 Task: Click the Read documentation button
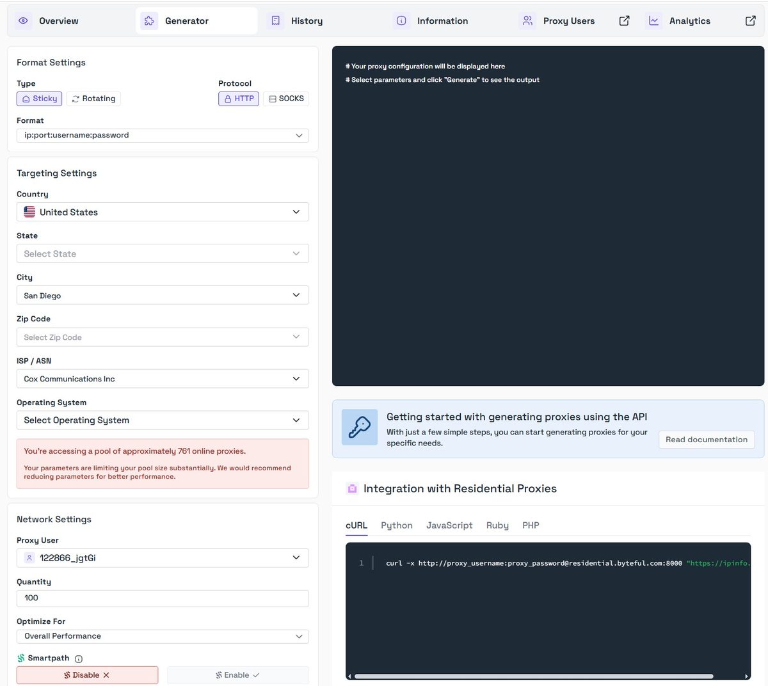pyautogui.click(x=707, y=440)
